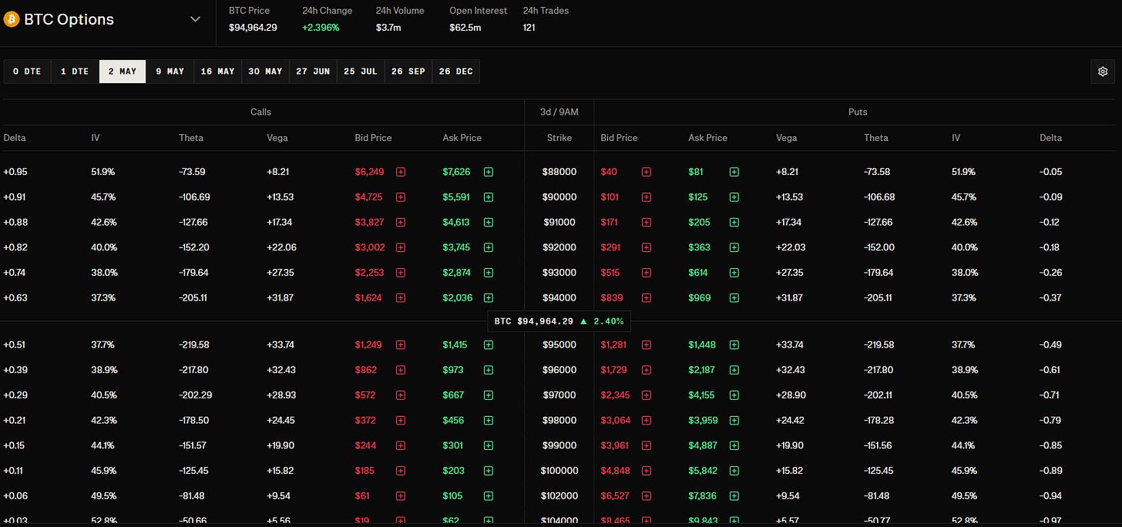
Task: Click the Open Interest $62.5m value
Action: (x=465, y=28)
